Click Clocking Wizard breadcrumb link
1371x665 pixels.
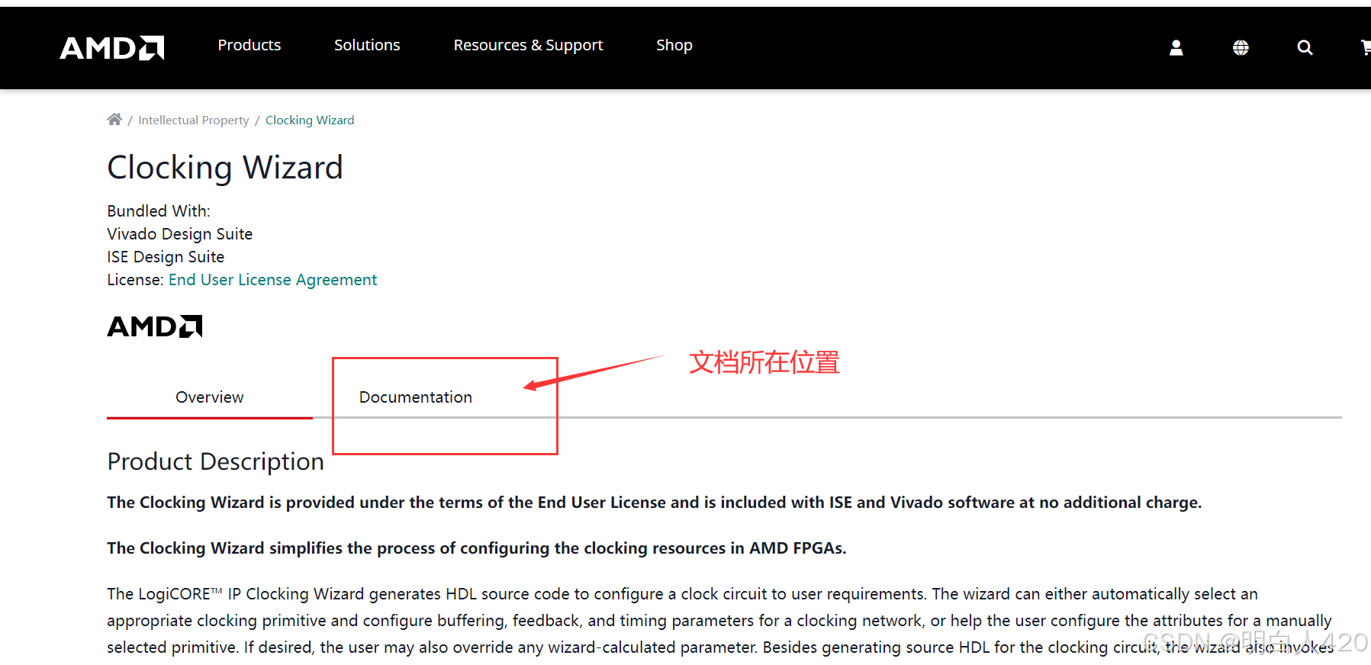(310, 120)
